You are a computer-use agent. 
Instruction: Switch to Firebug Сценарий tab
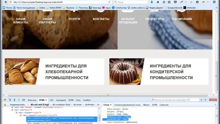[x=61, y=100]
